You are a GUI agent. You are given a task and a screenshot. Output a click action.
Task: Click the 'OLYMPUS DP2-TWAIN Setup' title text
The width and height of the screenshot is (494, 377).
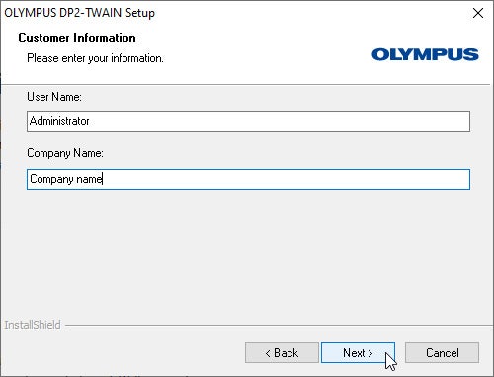(x=79, y=13)
